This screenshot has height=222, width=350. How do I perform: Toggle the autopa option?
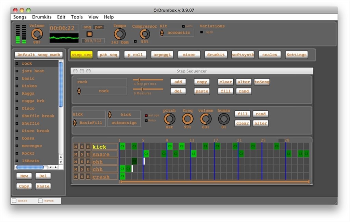(x=146, y=115)
